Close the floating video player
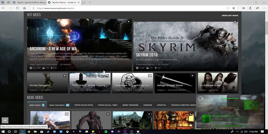This screenshot has width=268, height=134. [263, 95]
